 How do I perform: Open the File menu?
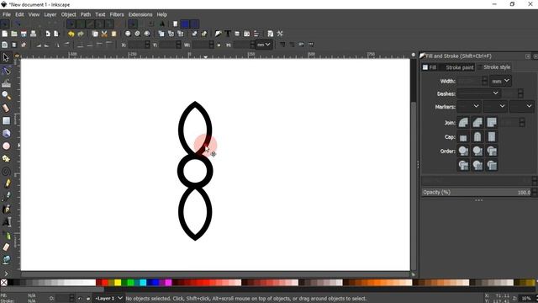[x=7, y=14]
